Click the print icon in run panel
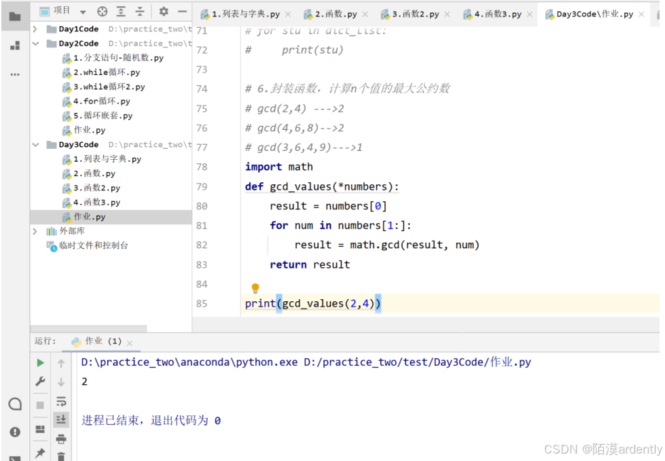The height and width of the screenshot is (461, 665). pyautogui.click(x=61, y=439)
